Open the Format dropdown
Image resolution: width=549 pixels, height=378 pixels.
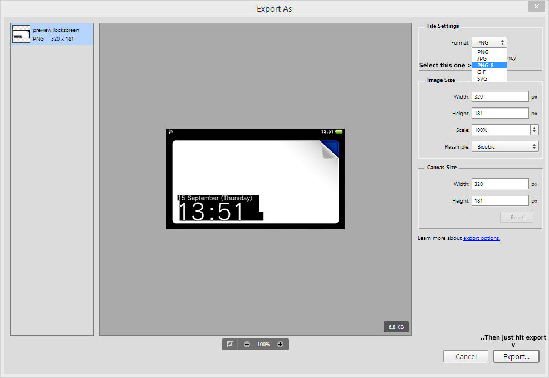tap(489, 42)
